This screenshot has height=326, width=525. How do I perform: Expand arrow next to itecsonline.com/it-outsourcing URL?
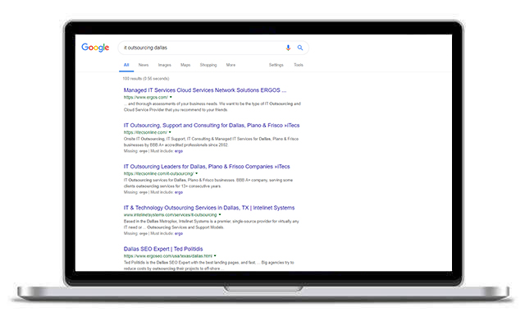pyautogui.click(x=197, y=173)
